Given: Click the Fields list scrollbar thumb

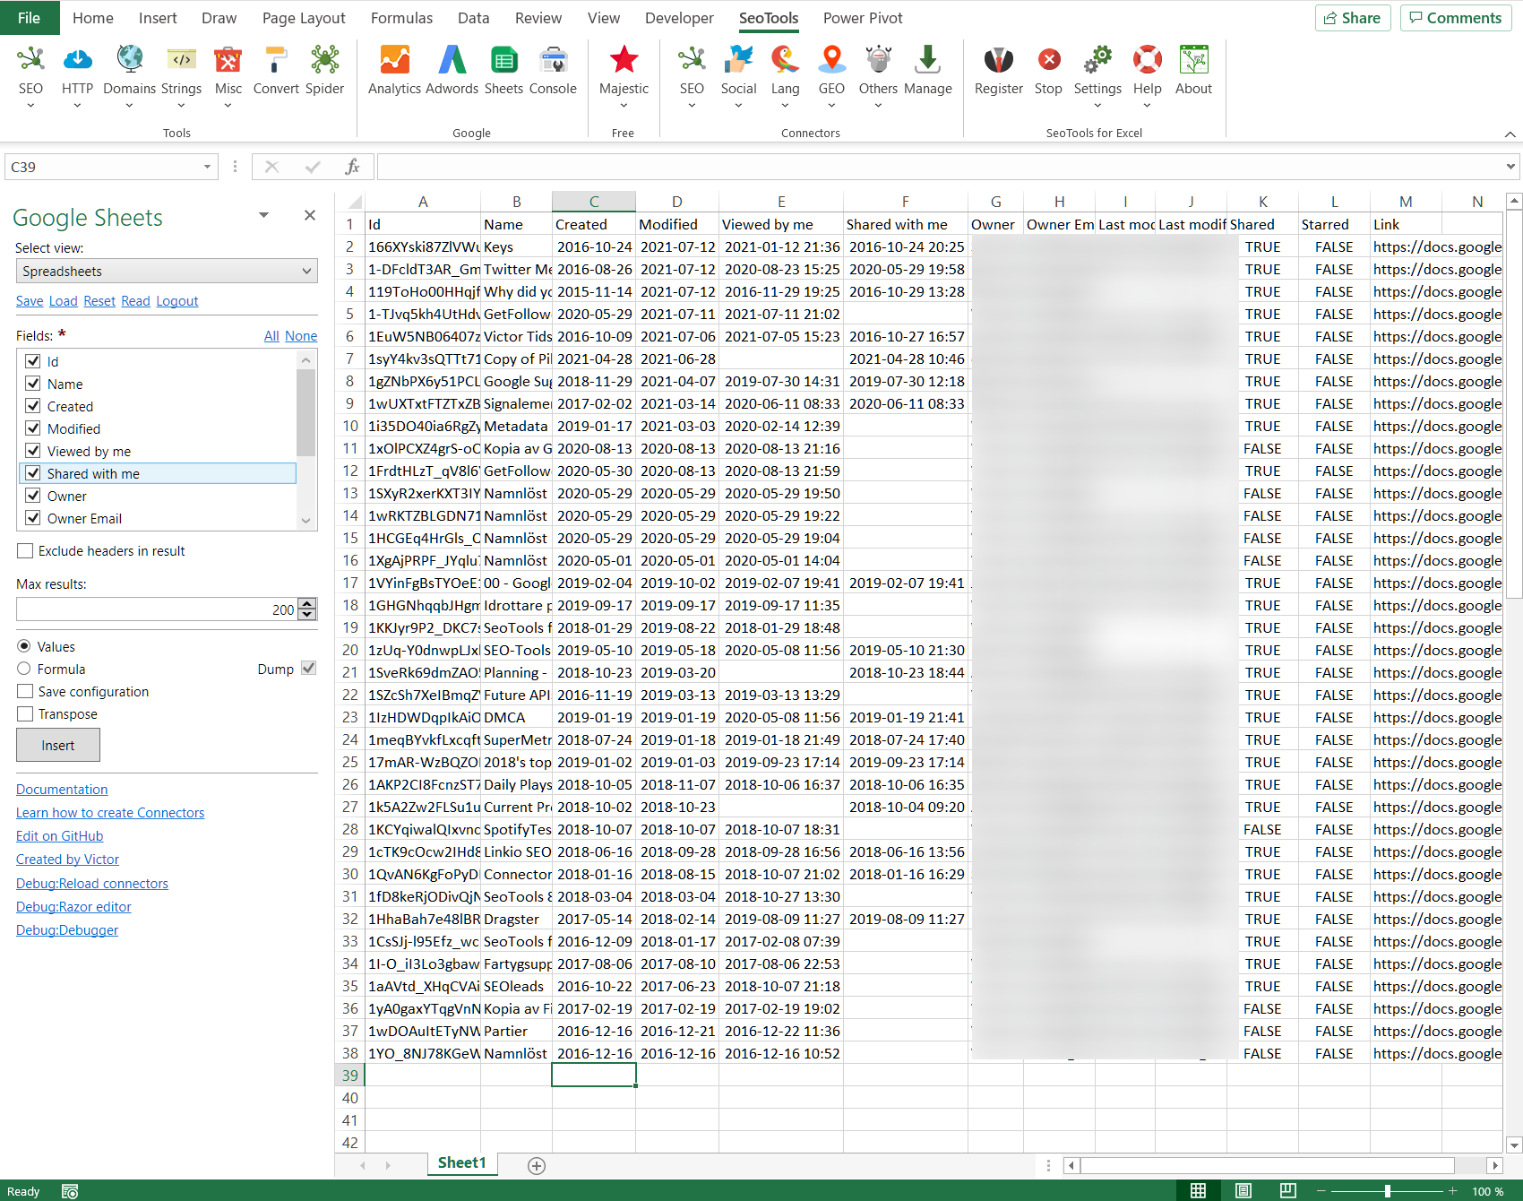Looking at the screenshot, I should tap(306, 411).
